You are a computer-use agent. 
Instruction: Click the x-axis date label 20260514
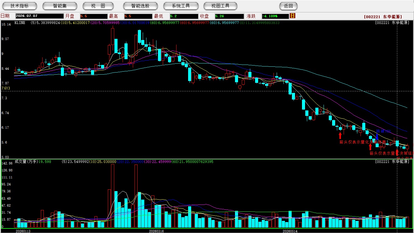click(x=290, y=231)
